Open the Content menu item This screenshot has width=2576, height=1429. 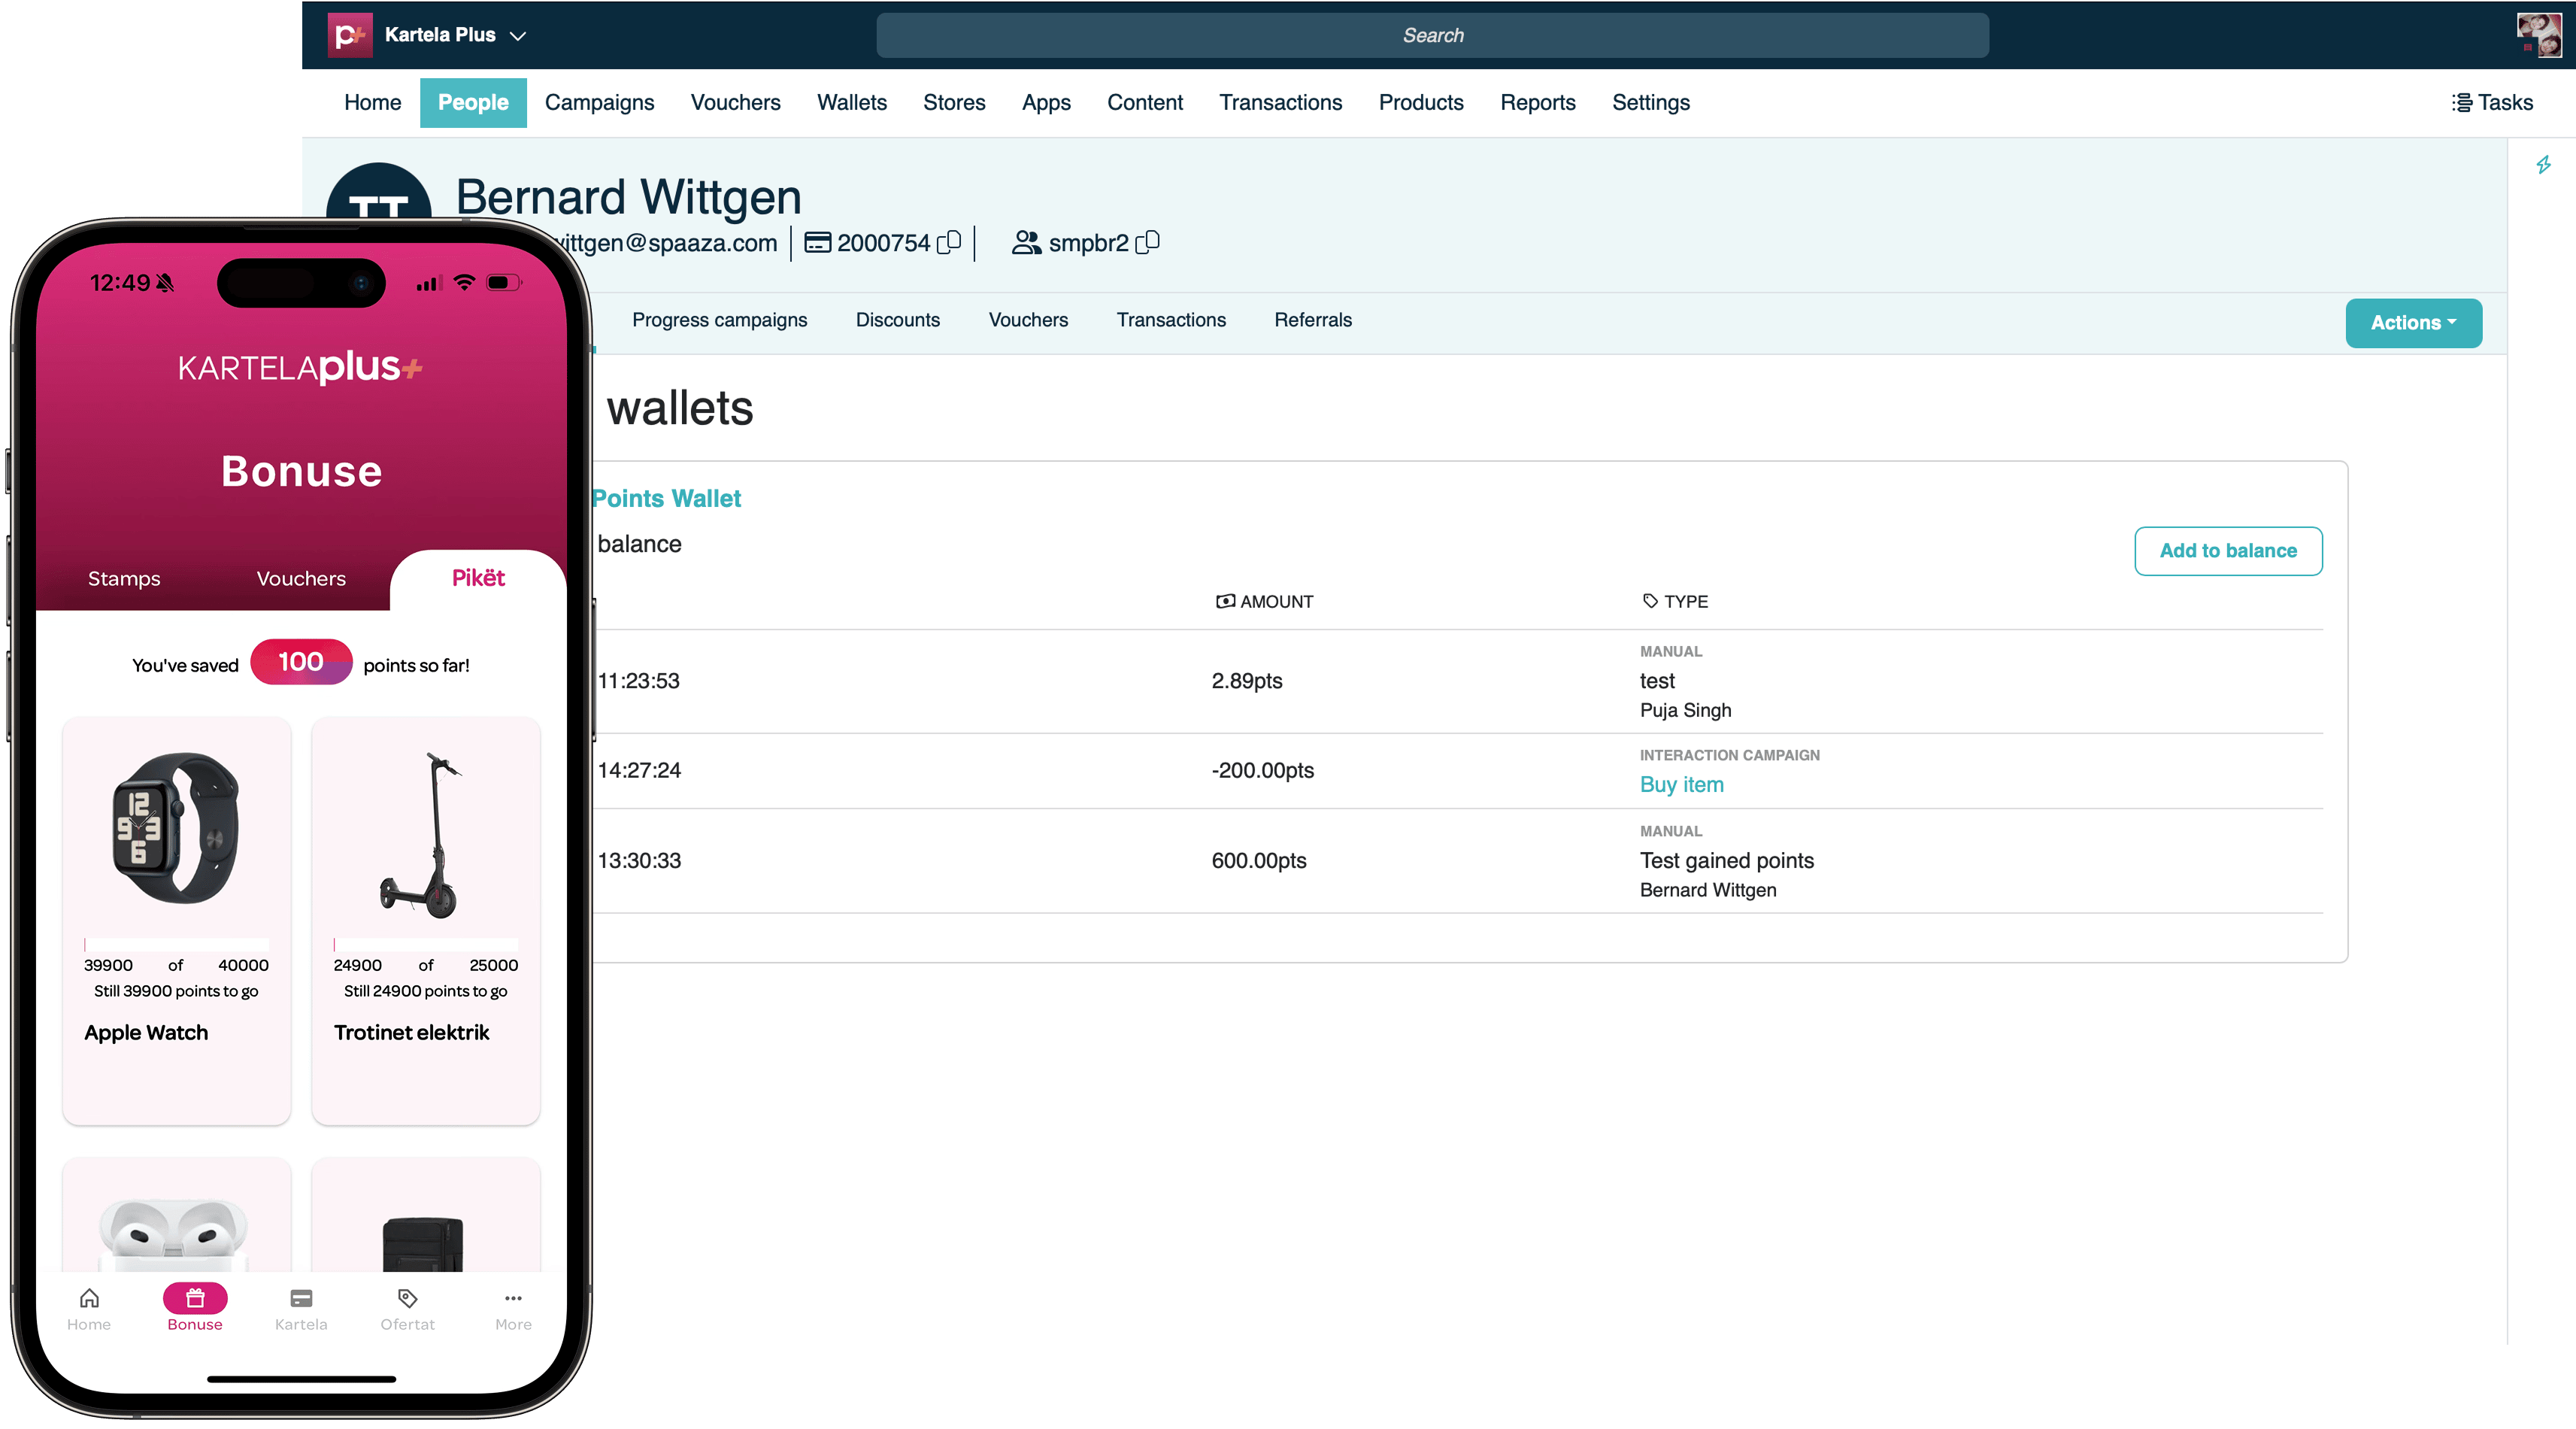tap(1144, 102)
